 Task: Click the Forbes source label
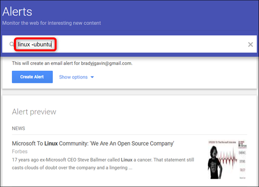tap(20, 152)
